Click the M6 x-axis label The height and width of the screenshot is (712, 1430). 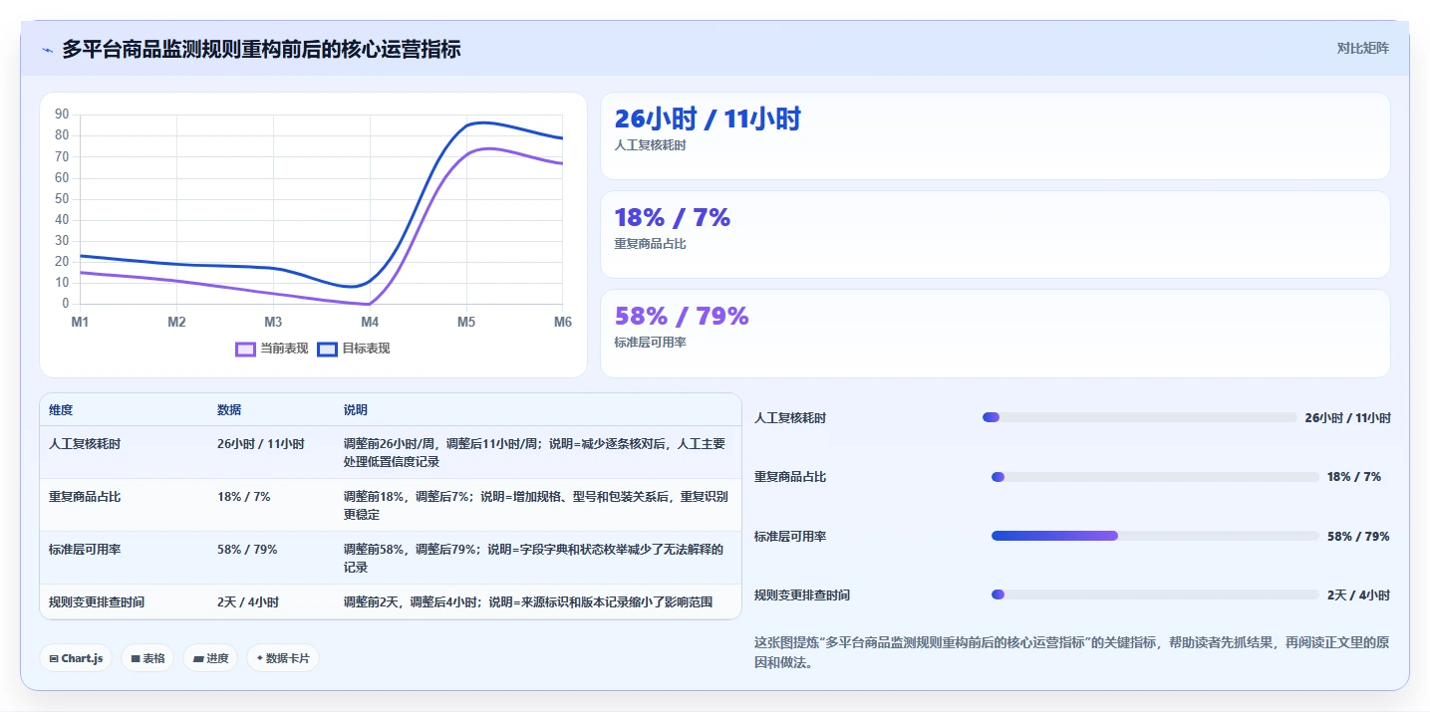562,322
